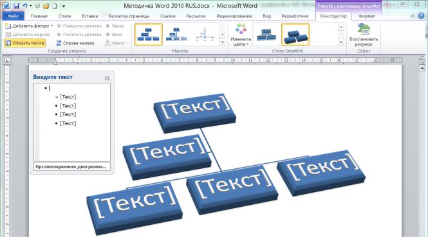Select the flat SmartArt style thumbnail
428x237 pixels.
pos(266,35)
